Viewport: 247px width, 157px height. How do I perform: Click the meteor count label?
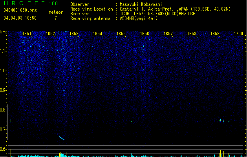coord(56,12)
